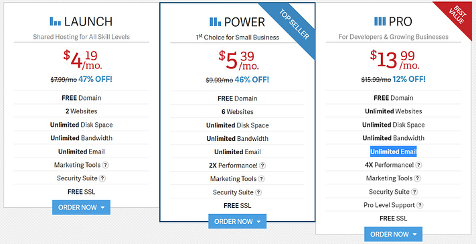Click the Power plan bar chart logo
The height and width of the screenshot is (244, 476).
point(215,21)
